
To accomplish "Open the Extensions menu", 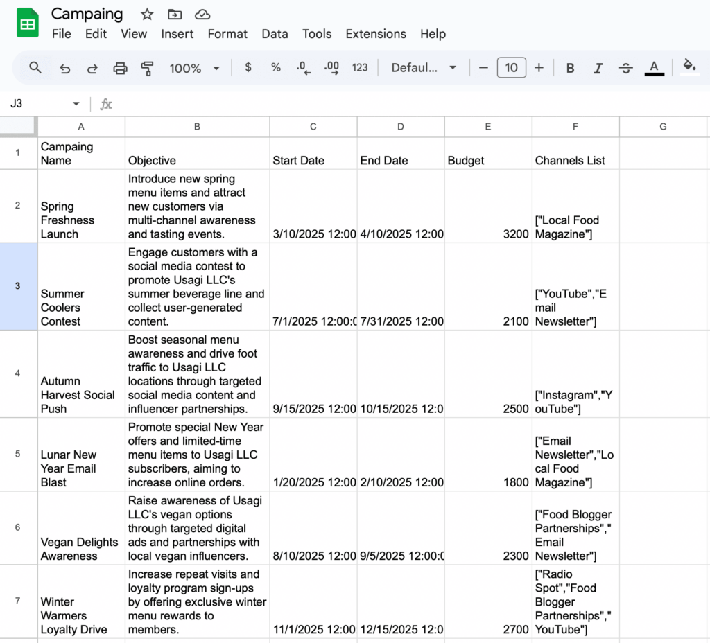I will pos(376,34).
